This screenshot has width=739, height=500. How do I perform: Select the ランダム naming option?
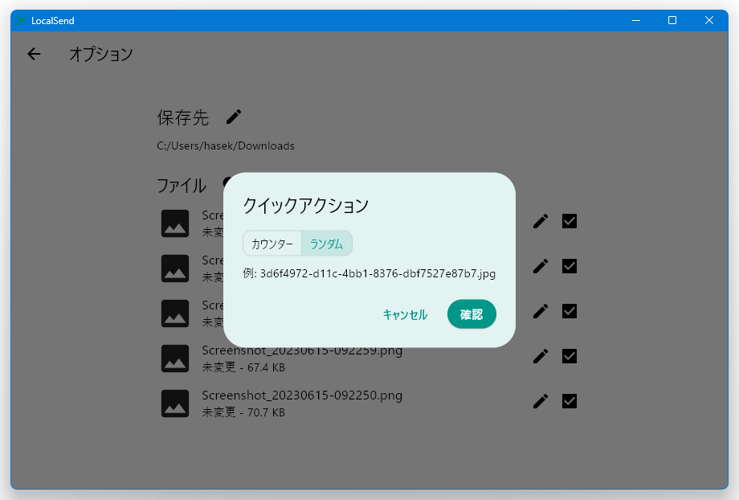click(327, 244)
